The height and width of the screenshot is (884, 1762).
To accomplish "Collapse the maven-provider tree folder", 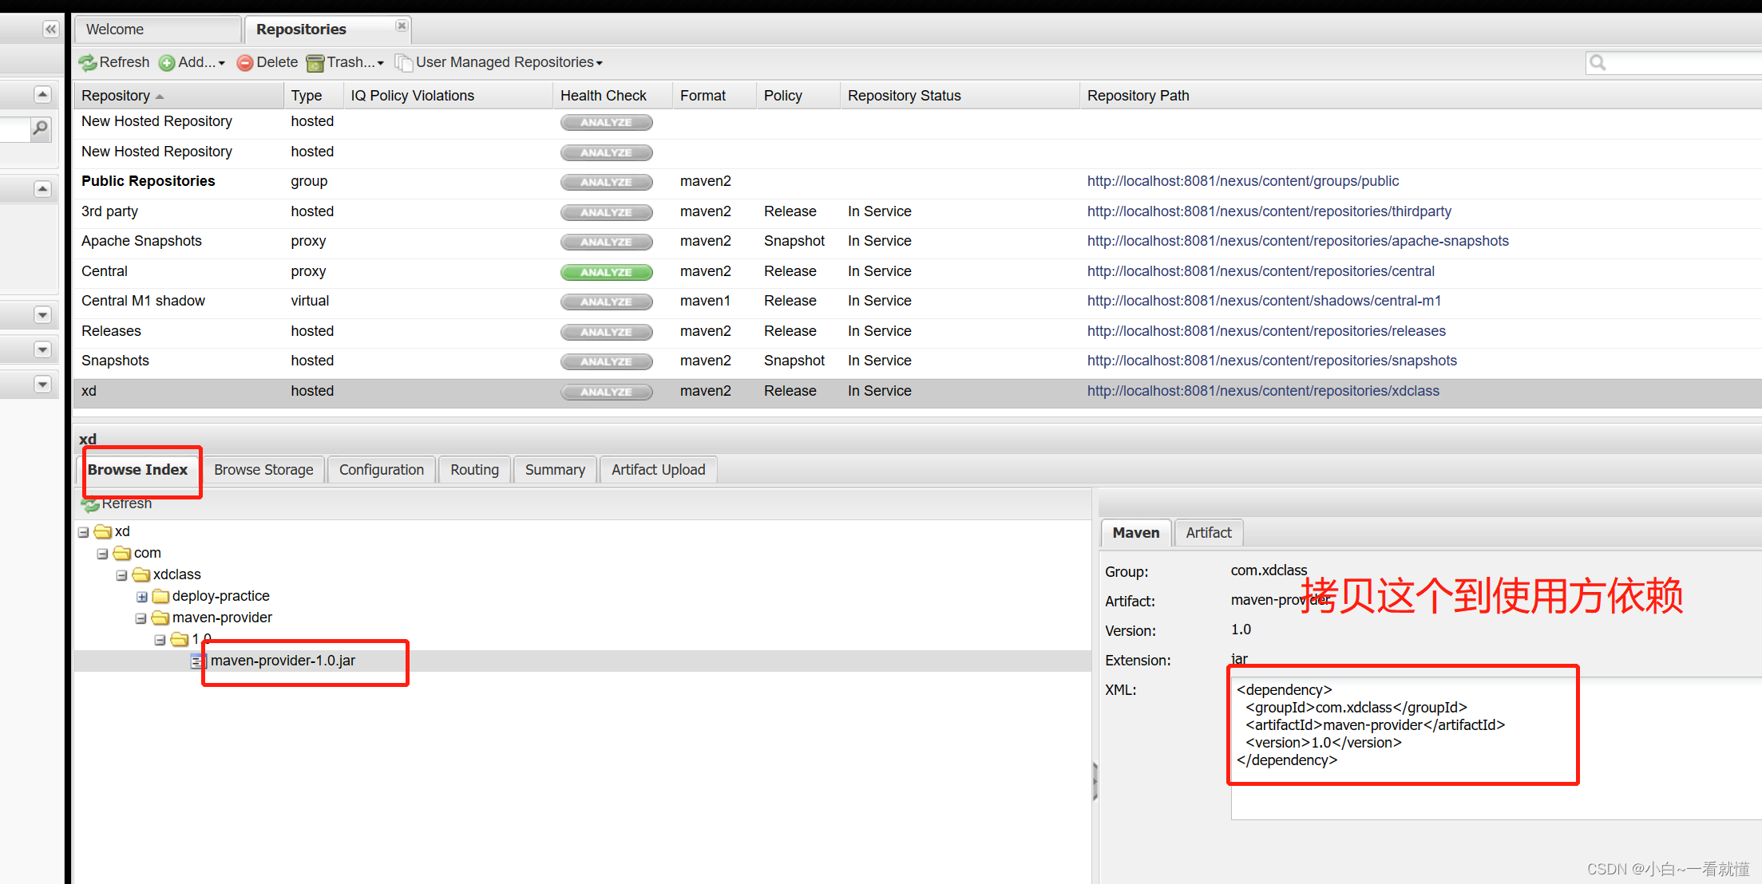I will pos(141,618).
